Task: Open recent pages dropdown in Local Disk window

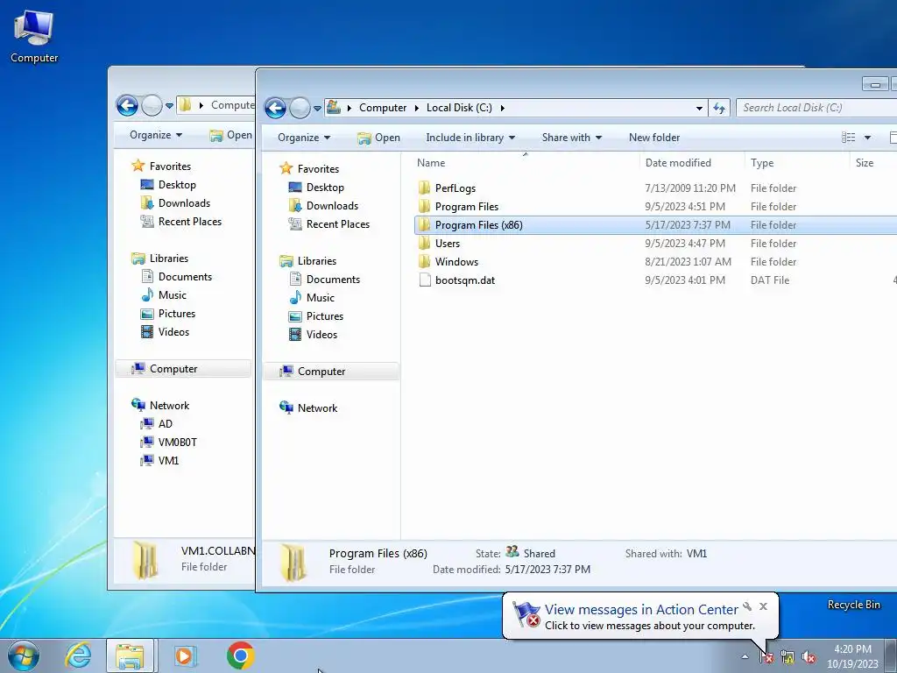Action: [317, 108]
